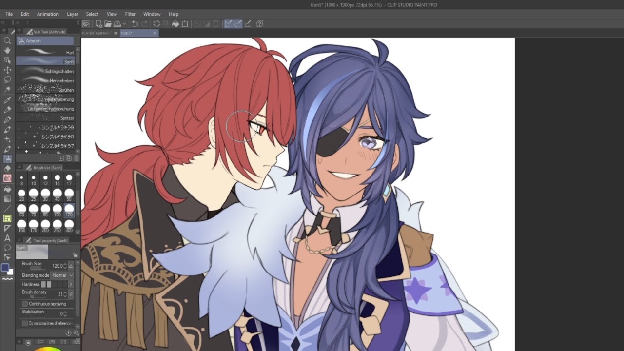
Task: Expand Brush density dynamics button
Action: pyautogui.click(x=71, y=294)
